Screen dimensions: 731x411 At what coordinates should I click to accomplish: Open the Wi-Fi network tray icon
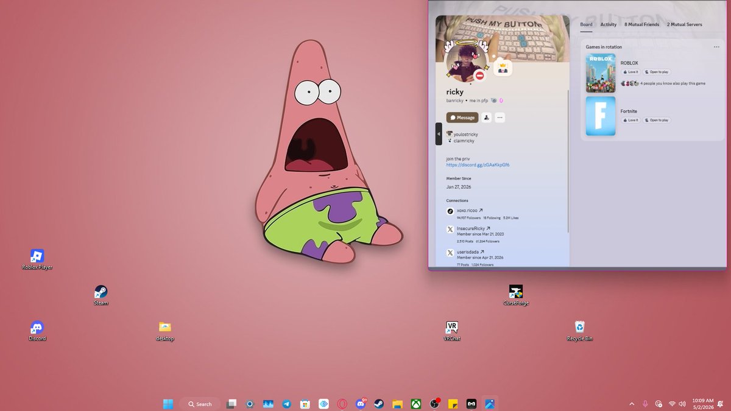click(x=672, y=404)
